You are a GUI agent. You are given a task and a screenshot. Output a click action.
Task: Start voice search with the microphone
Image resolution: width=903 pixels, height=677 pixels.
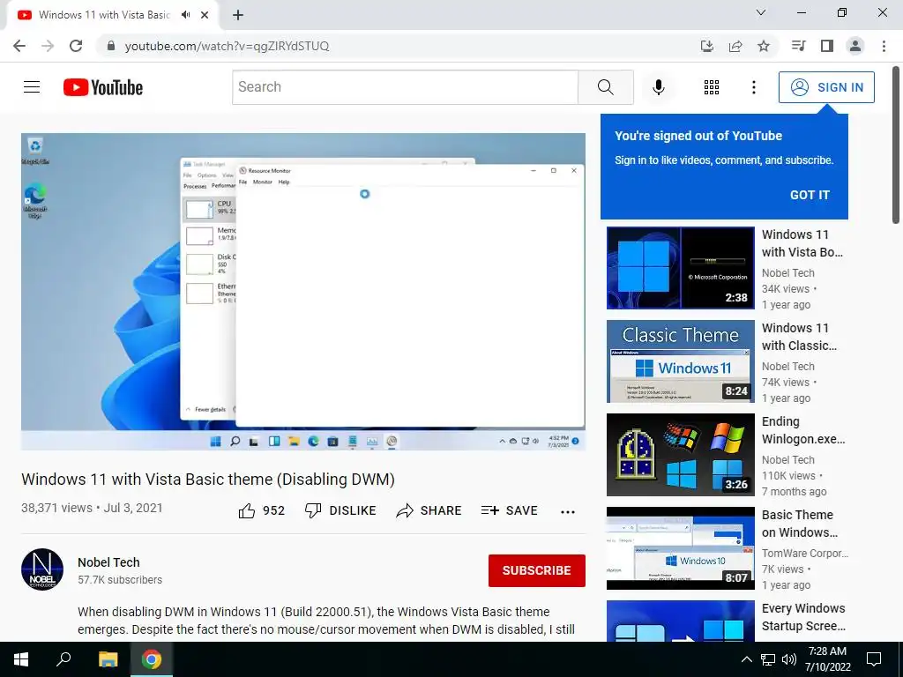pos(659,87)
